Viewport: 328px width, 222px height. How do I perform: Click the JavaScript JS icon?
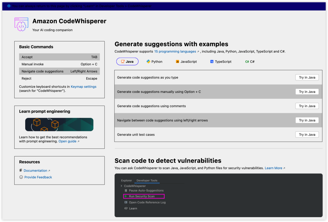(x=177, y=61)
